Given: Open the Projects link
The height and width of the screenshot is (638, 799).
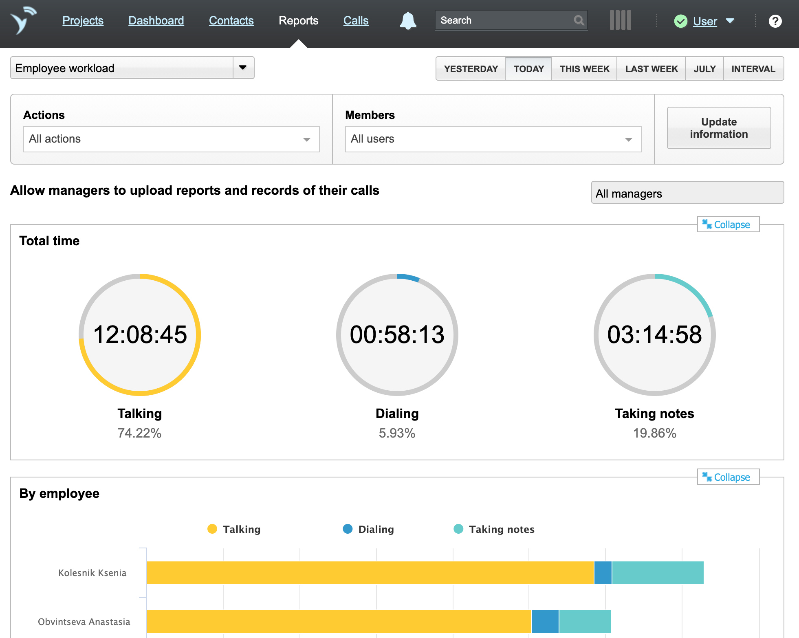Looking at the screenshot, I should coord(83,20).
